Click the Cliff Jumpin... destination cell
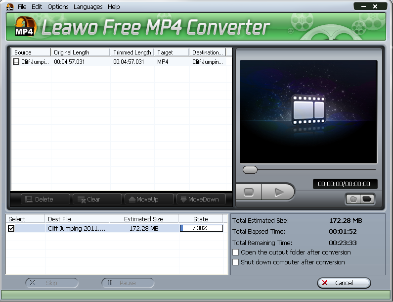Viewport: 393px width, 302px height. (x=208, y=62)
